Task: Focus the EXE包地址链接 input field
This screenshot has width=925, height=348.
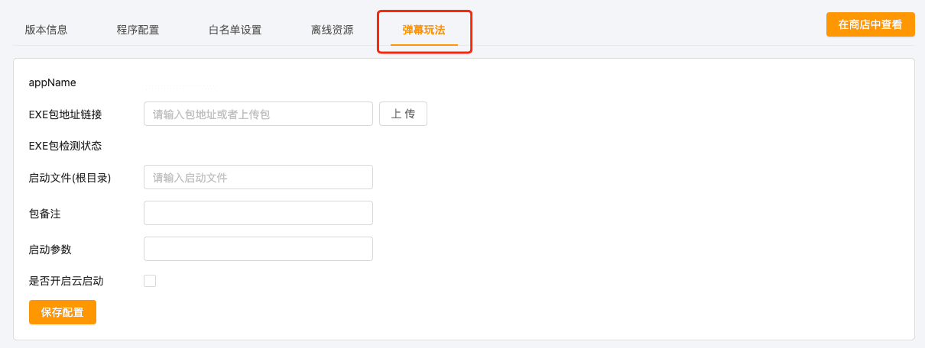Action: pyautogui.click(x=258, y=114)
